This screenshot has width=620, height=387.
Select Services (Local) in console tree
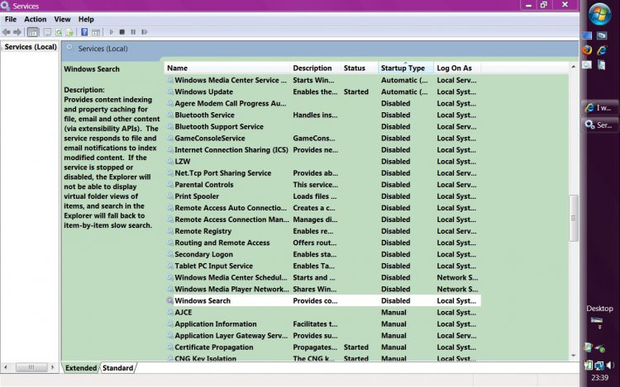click(31, 47)
